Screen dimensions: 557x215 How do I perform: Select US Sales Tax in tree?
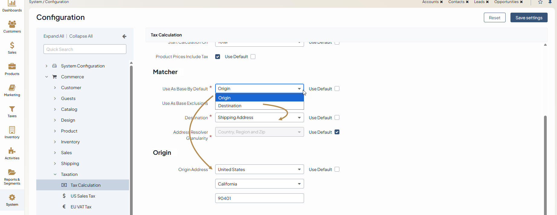coord(83,196)
